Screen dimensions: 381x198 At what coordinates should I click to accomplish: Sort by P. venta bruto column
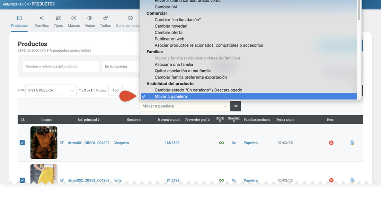pos(169,119)
